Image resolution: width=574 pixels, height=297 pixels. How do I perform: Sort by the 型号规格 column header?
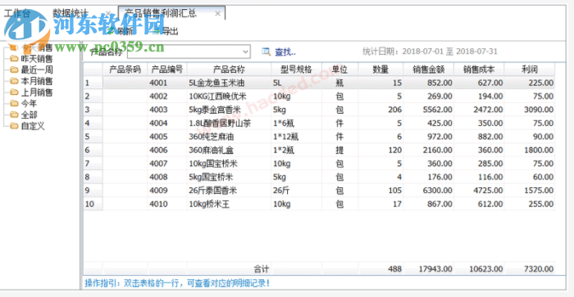[x=297, y=69]
